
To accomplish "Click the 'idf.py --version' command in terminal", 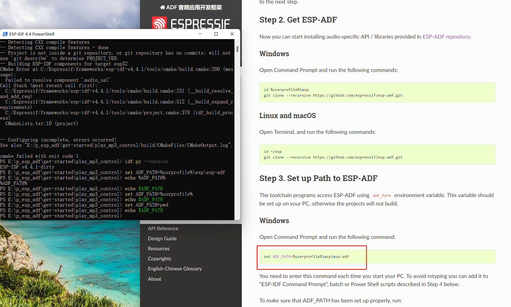I will 147,162.
